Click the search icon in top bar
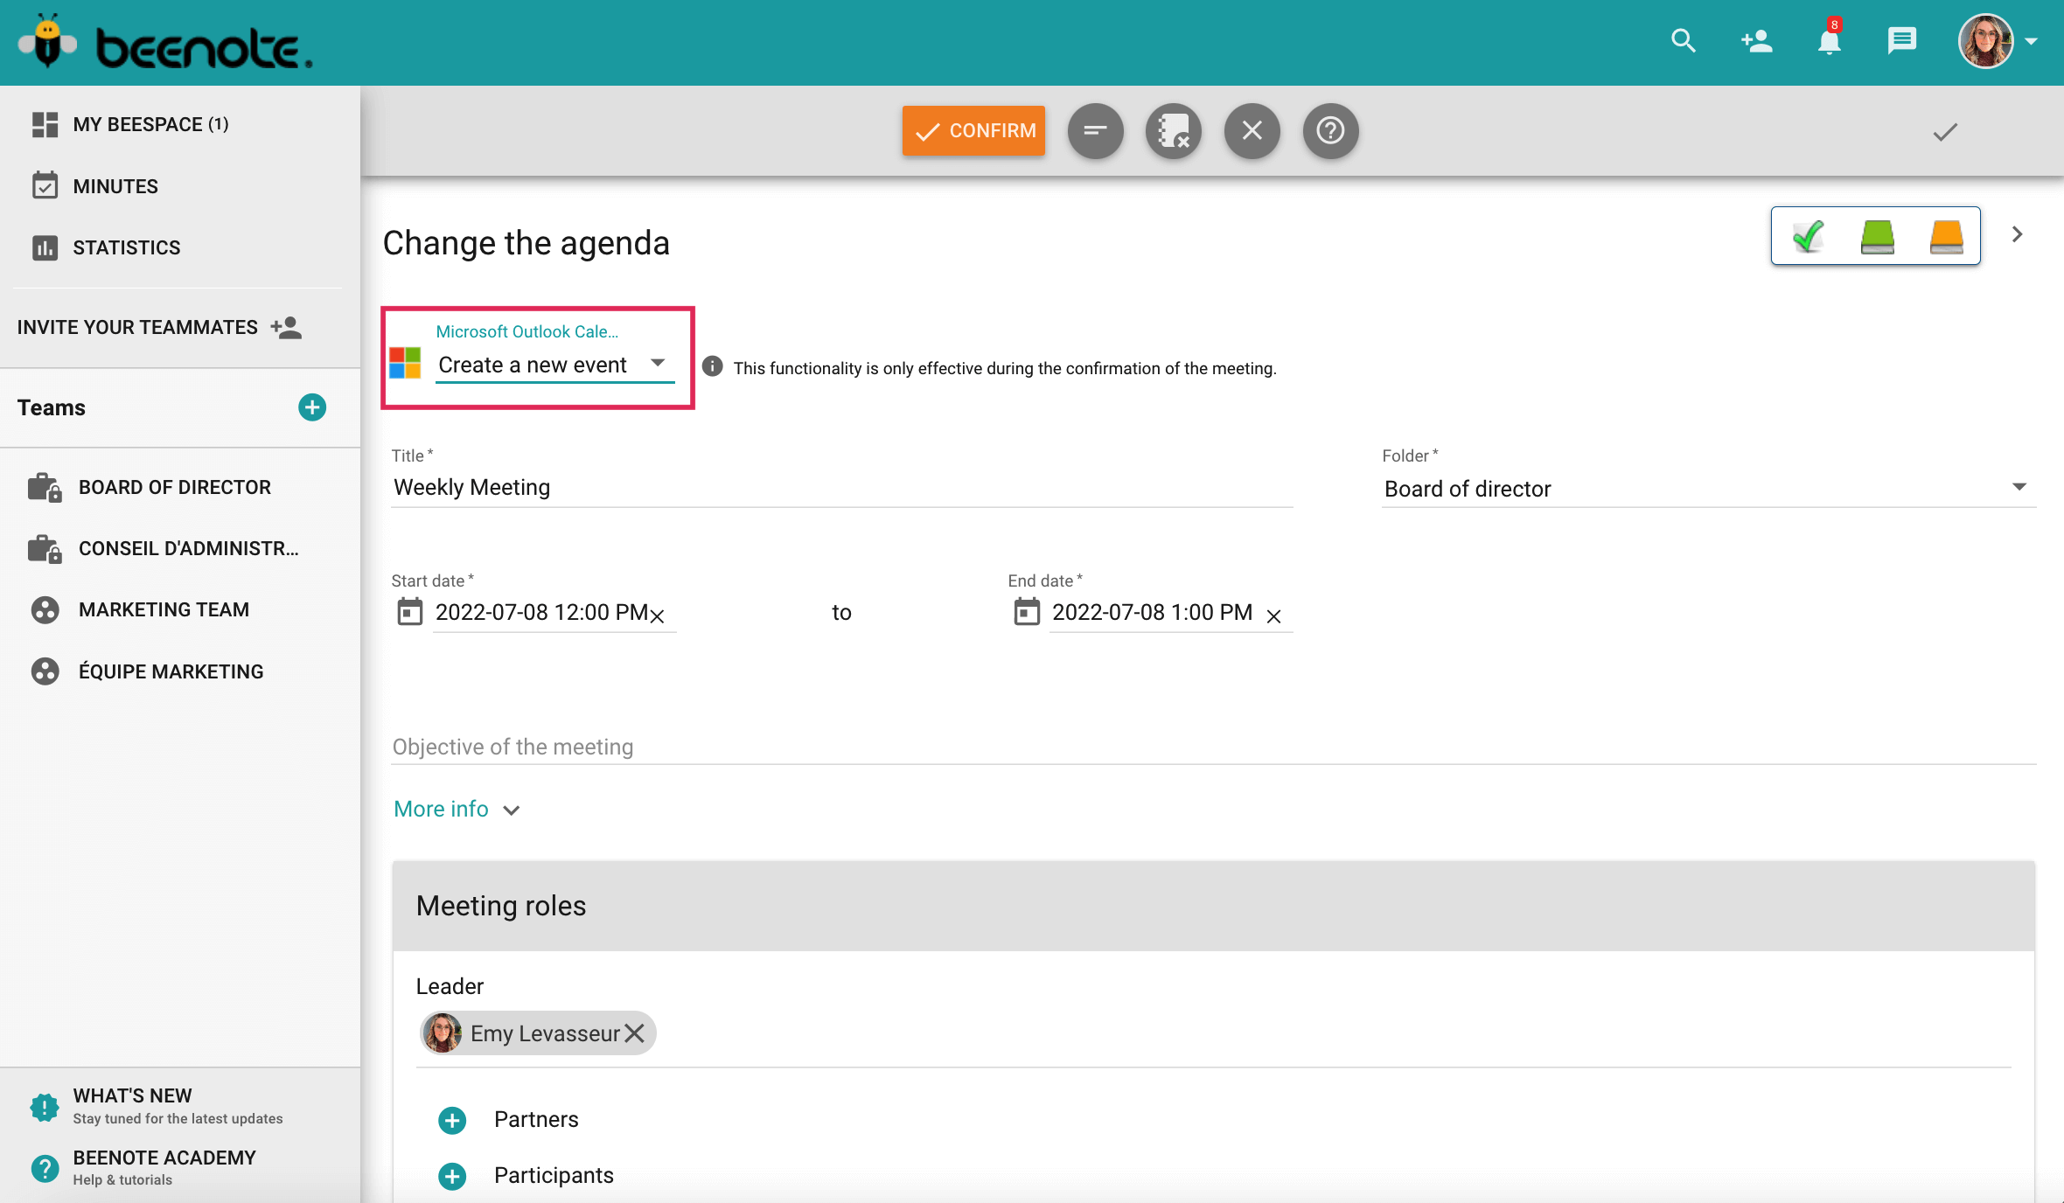 tap(1683, 40)
